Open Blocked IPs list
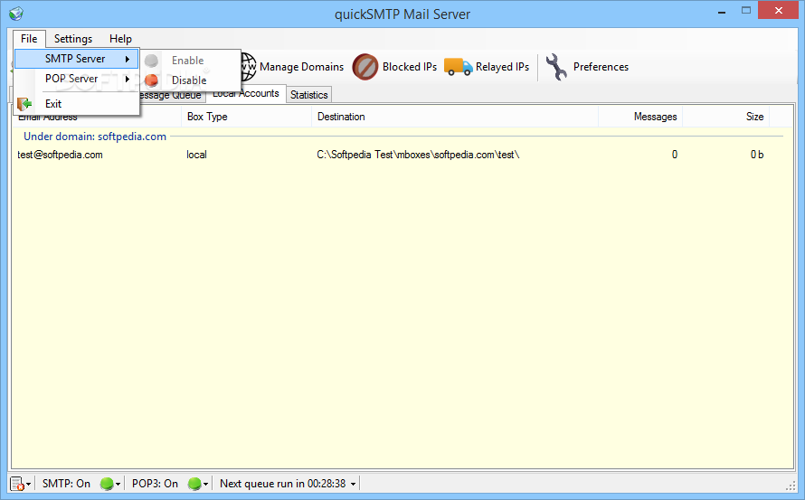The image size is (805, 500). pos(409,67)
